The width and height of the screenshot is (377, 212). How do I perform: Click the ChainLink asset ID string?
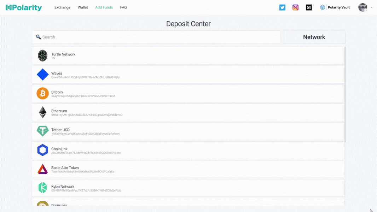click(86, 153)
